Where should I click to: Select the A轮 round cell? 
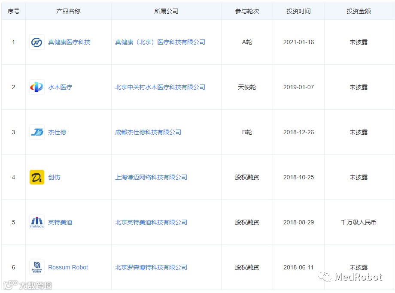pyautogui.click(x=247, y=42)
